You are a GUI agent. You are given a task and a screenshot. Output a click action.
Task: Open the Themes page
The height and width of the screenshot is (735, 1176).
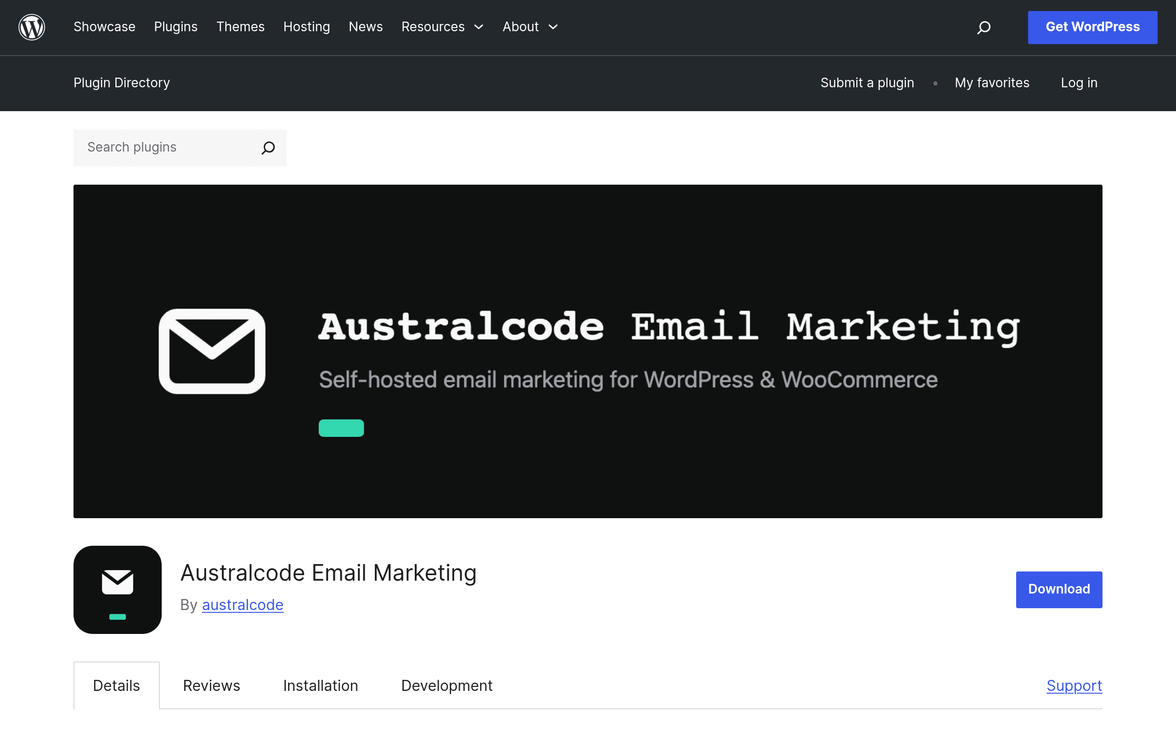[x=241, y=27]
